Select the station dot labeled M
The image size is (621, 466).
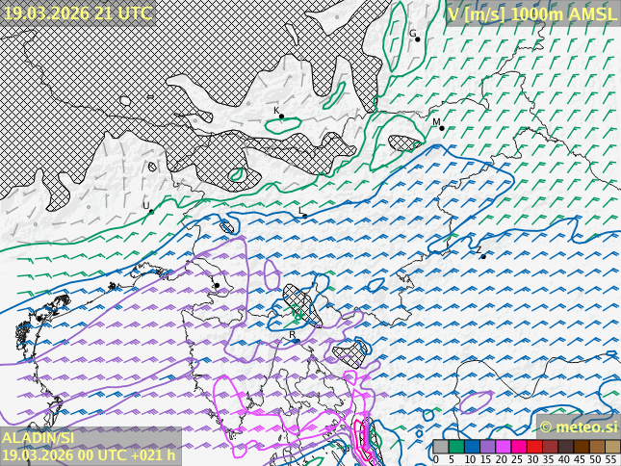[442, 128]
